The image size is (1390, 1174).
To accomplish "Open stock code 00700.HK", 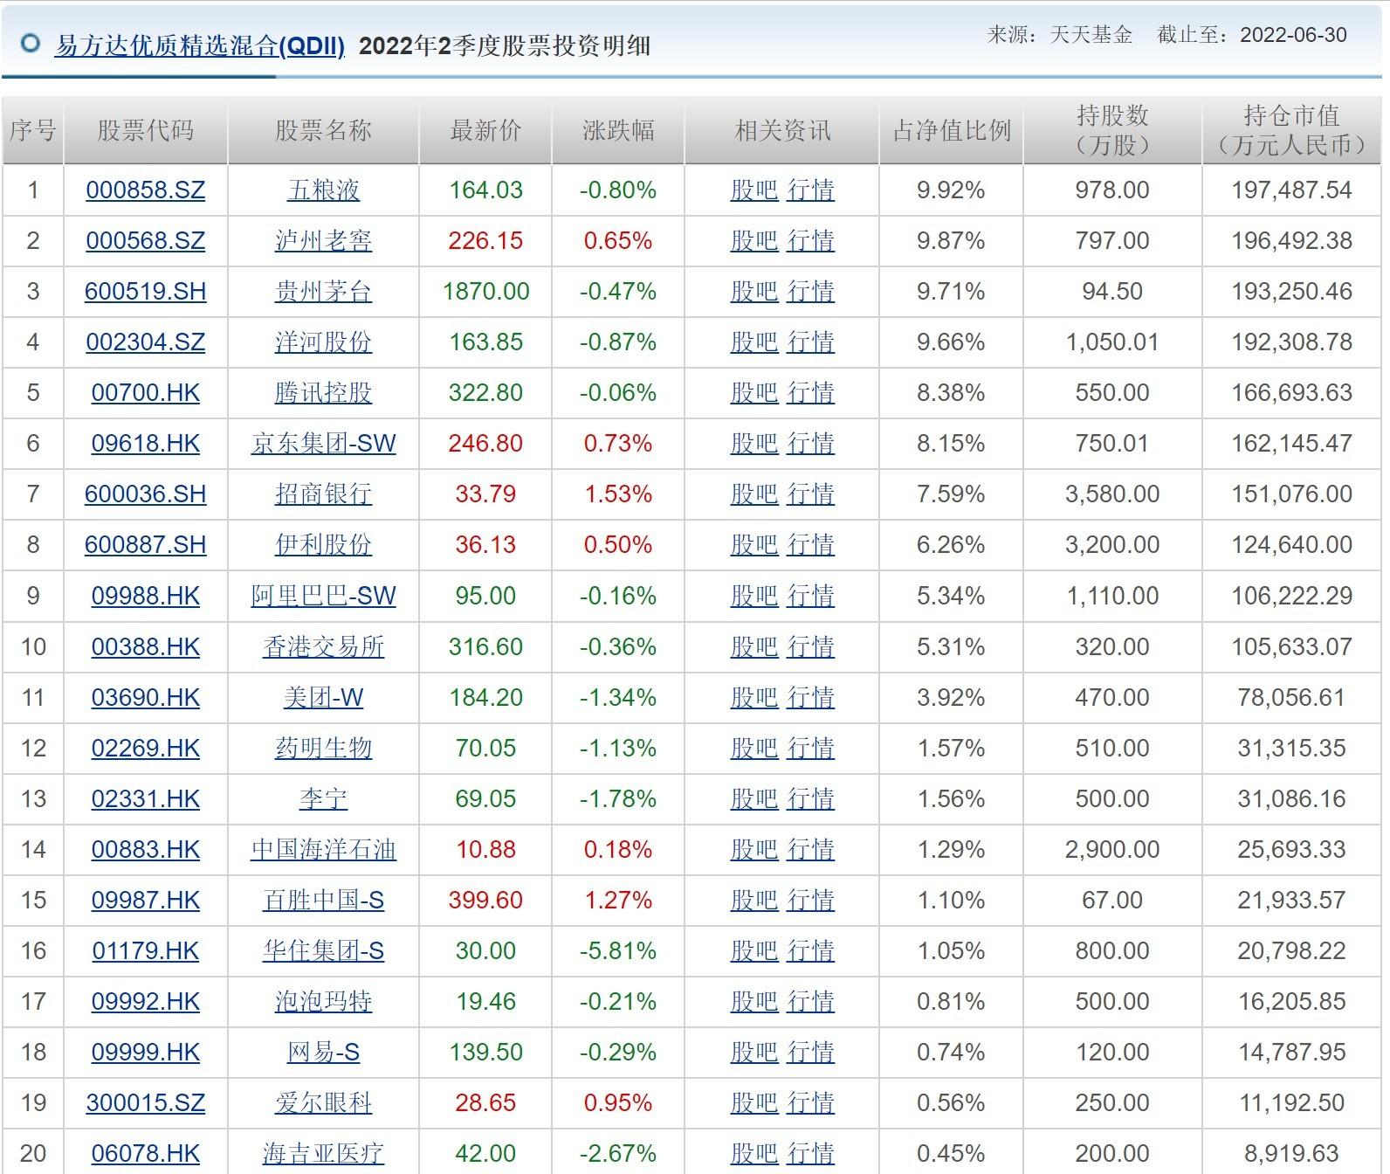I will coord(146,392).
